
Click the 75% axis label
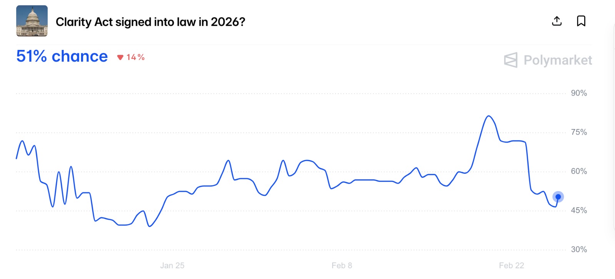(579, 132)
